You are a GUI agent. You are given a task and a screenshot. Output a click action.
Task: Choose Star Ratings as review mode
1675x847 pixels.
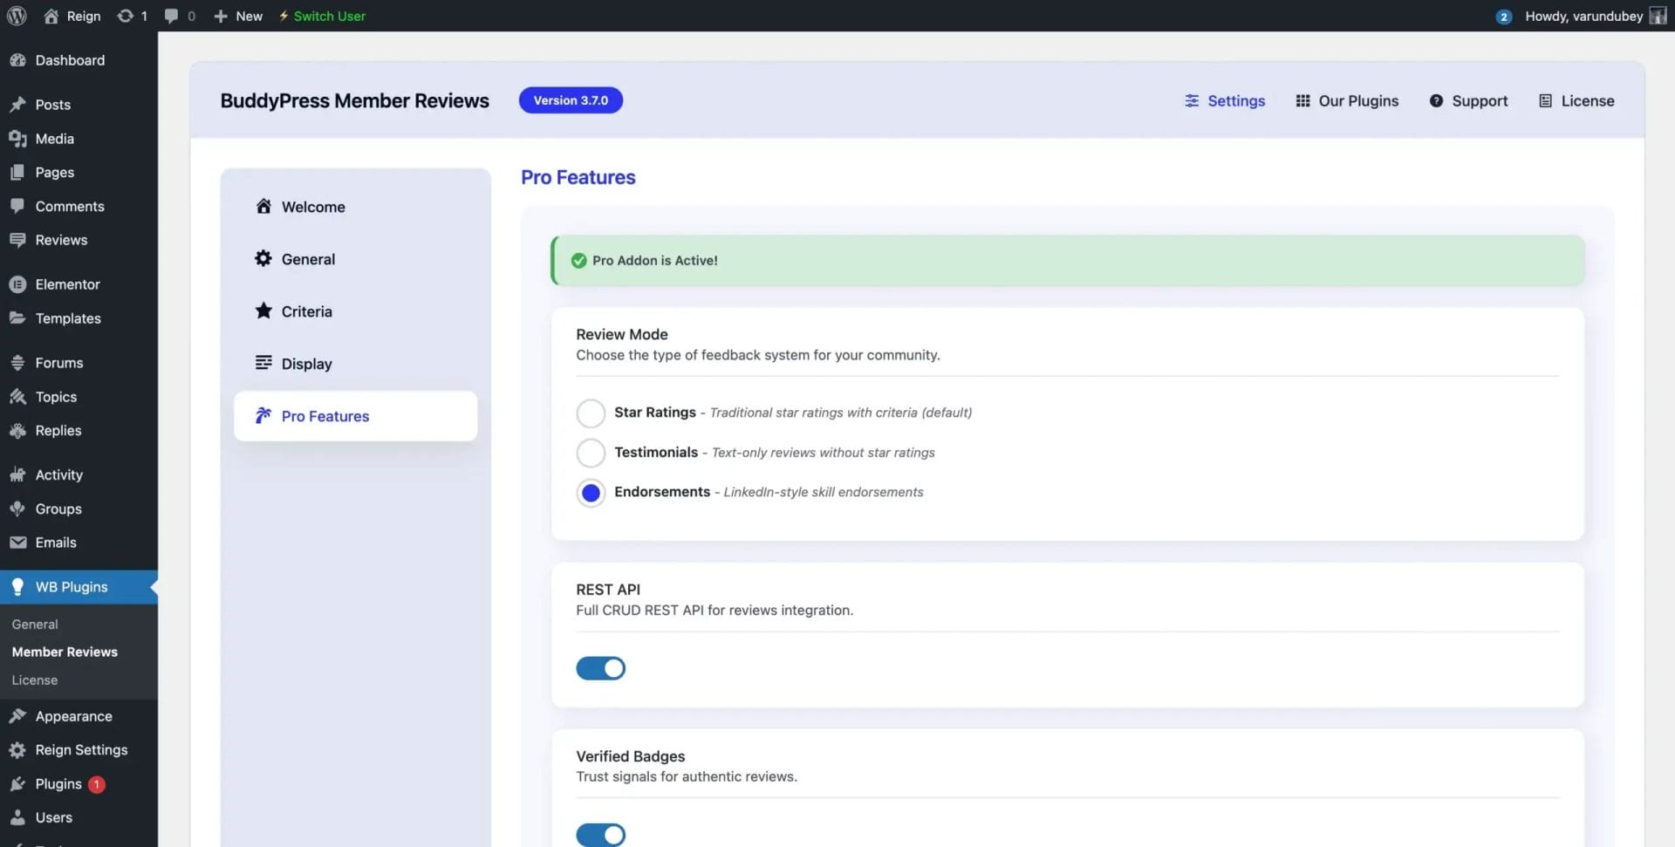[x=591, y=413]
